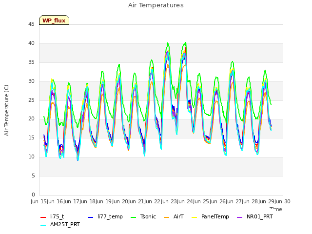Click the '45' y-axis tick label
The width and height of the screenshot is (312, 234).
pos(31,24)
